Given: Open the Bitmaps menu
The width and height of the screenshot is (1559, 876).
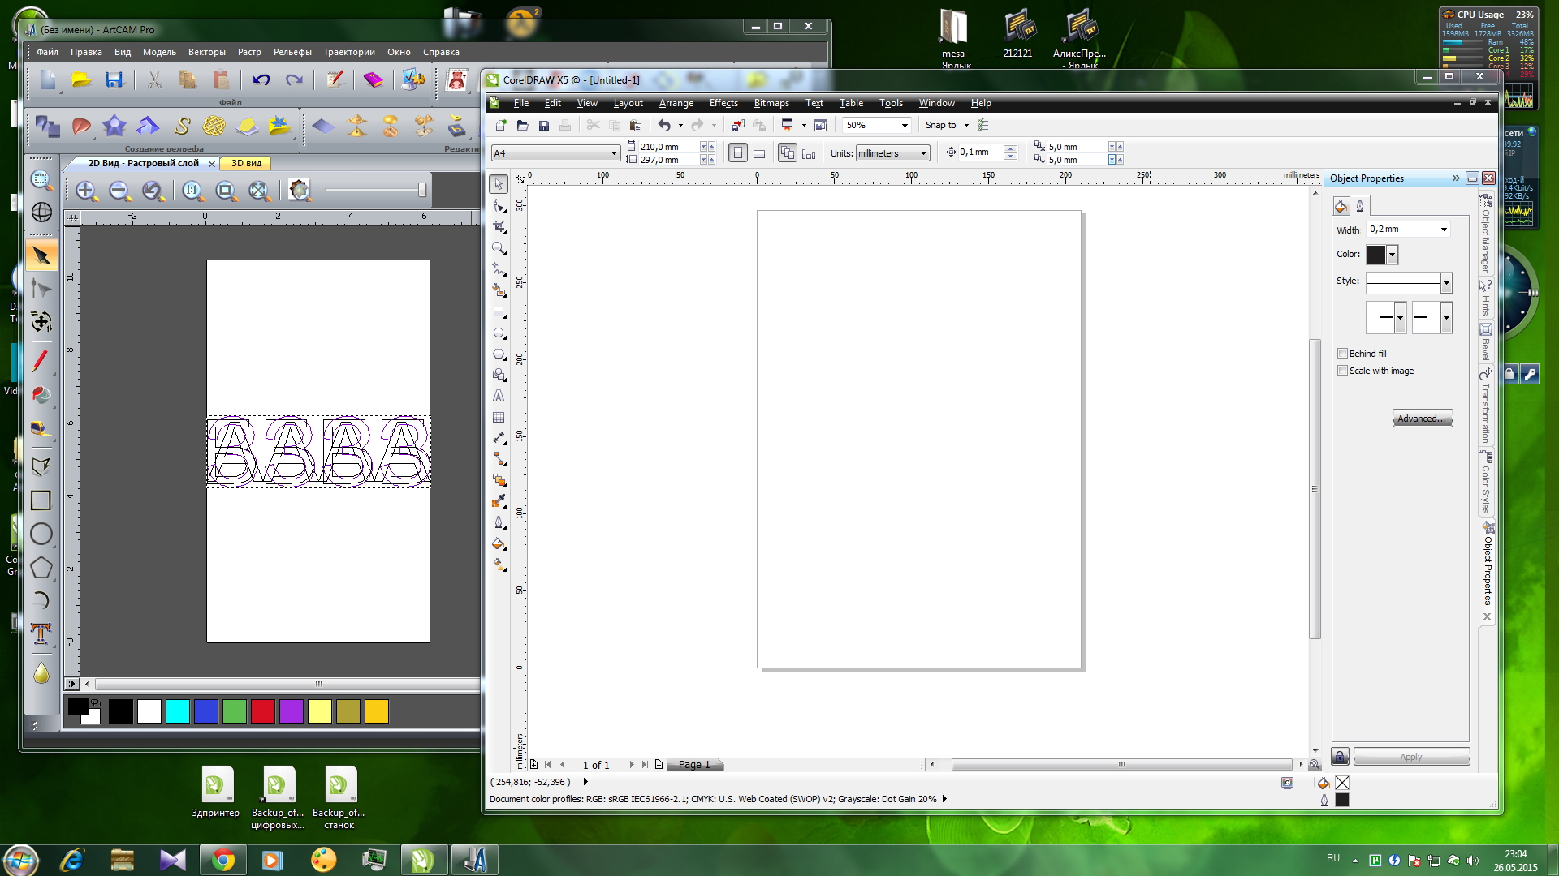Looking at the screenshot, I should (x=771, y=103).
